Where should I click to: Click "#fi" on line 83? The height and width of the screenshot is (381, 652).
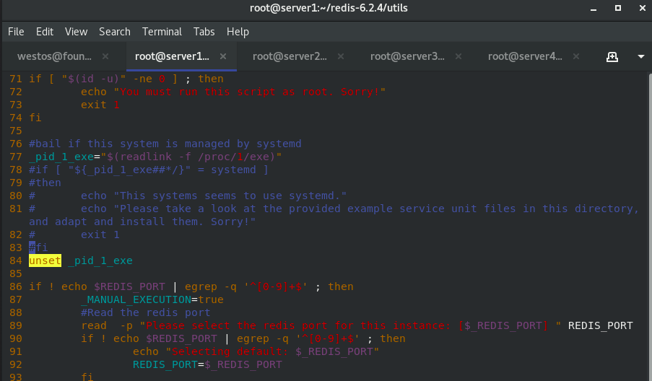tap(38, 248)
